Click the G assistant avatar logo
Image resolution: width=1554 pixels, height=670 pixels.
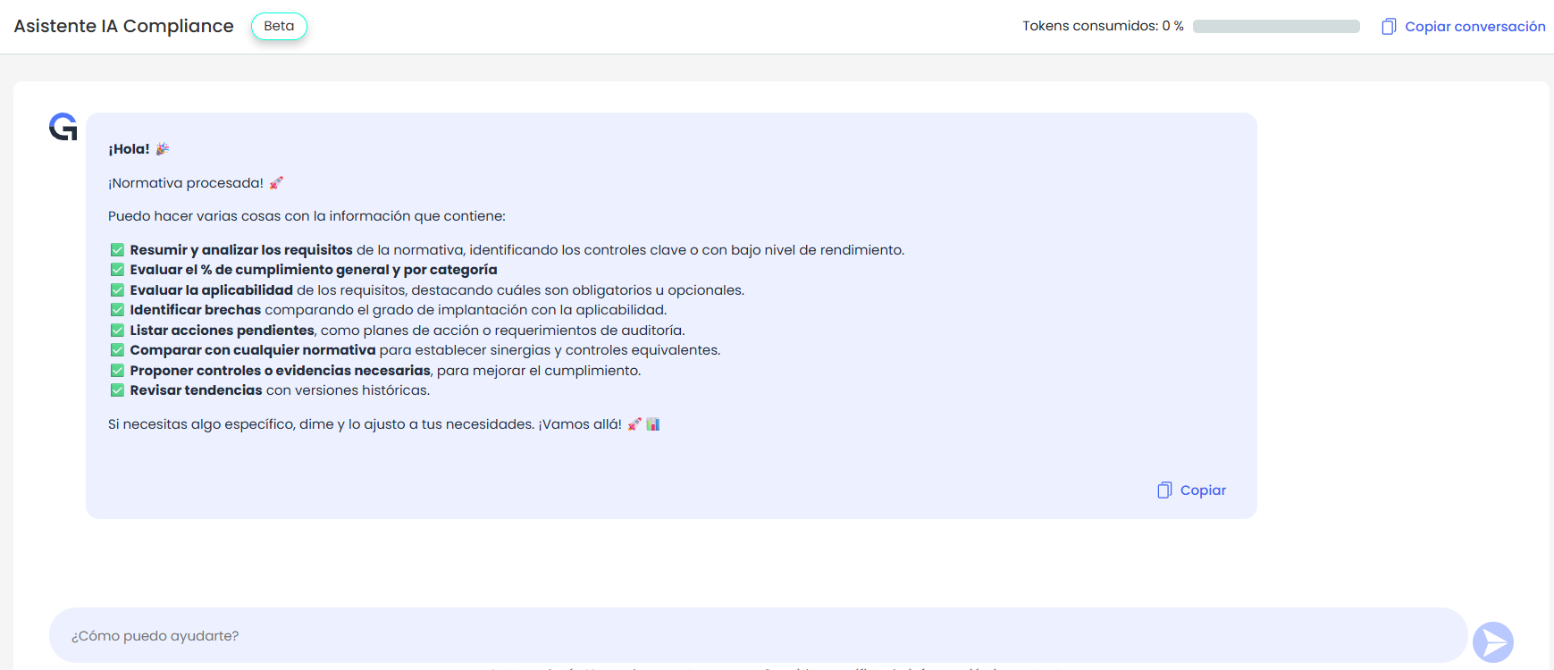pyautogui.click(x=63, y=127)
